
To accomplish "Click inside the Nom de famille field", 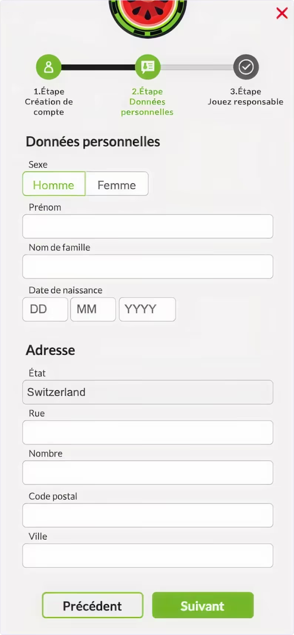I will pos(147,267).
